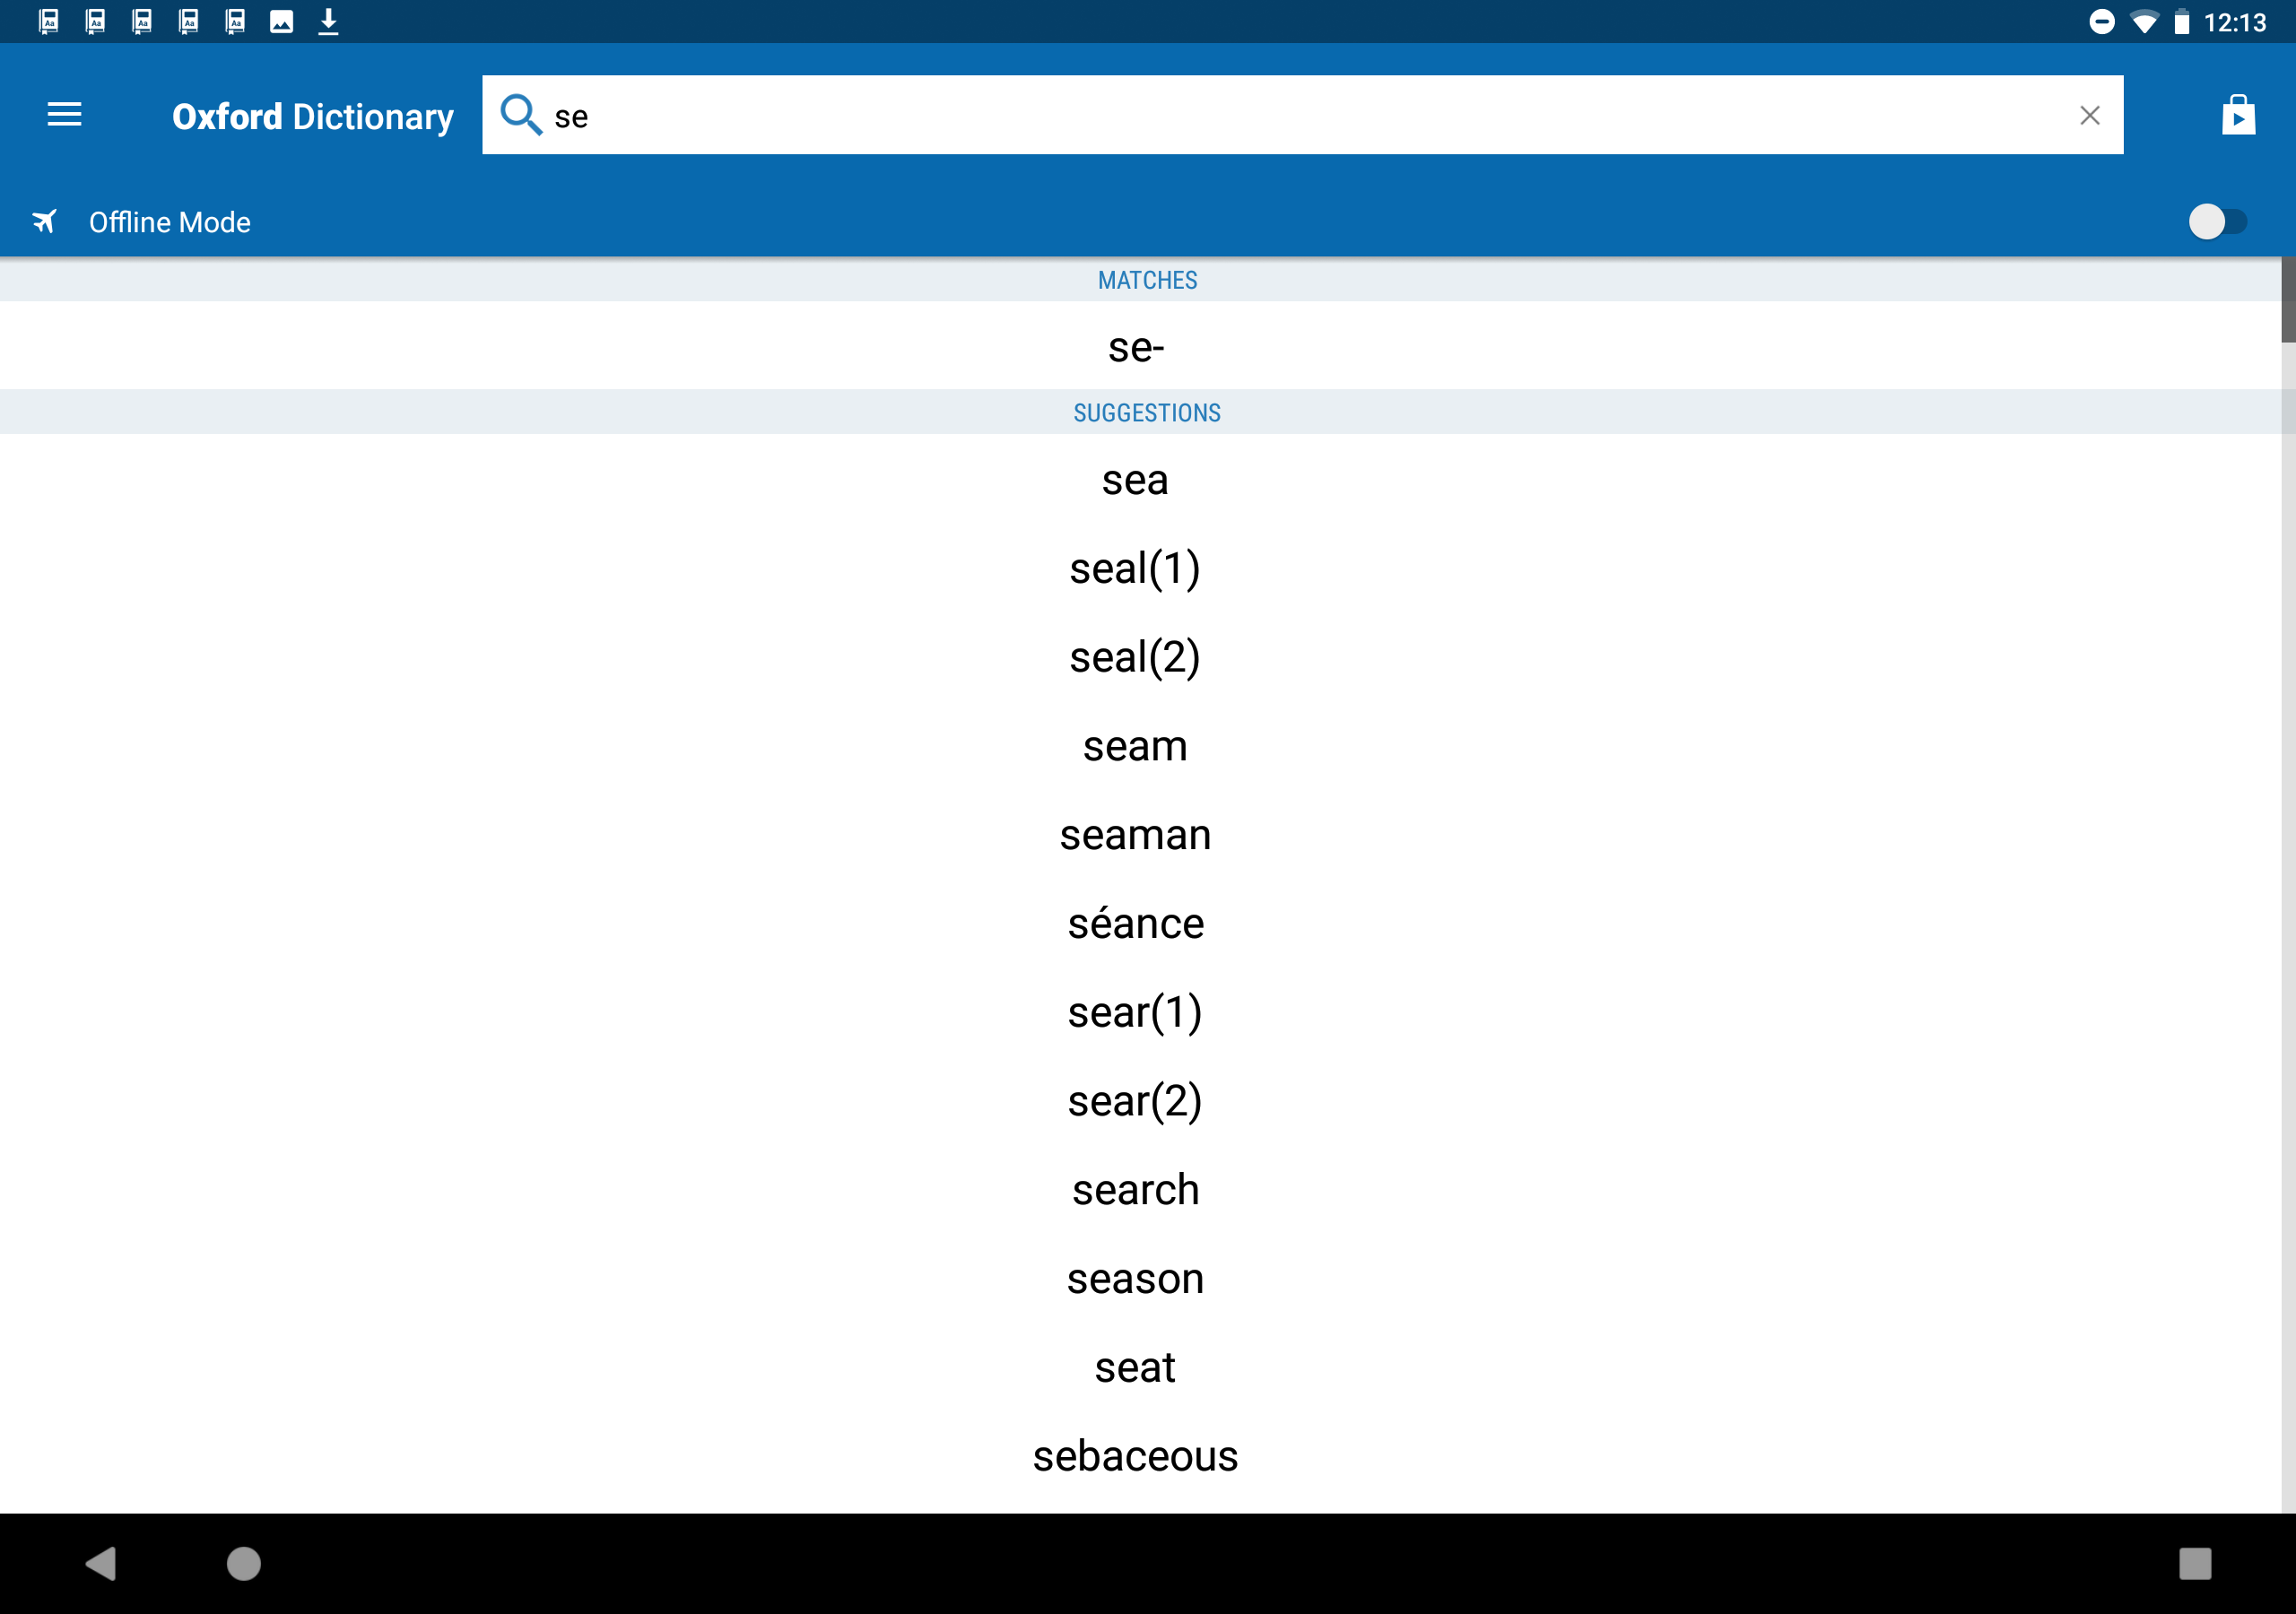This screenshot has width=2296, height=1614.
Task: Tap the Android back button
Action: pos(101,1563)
